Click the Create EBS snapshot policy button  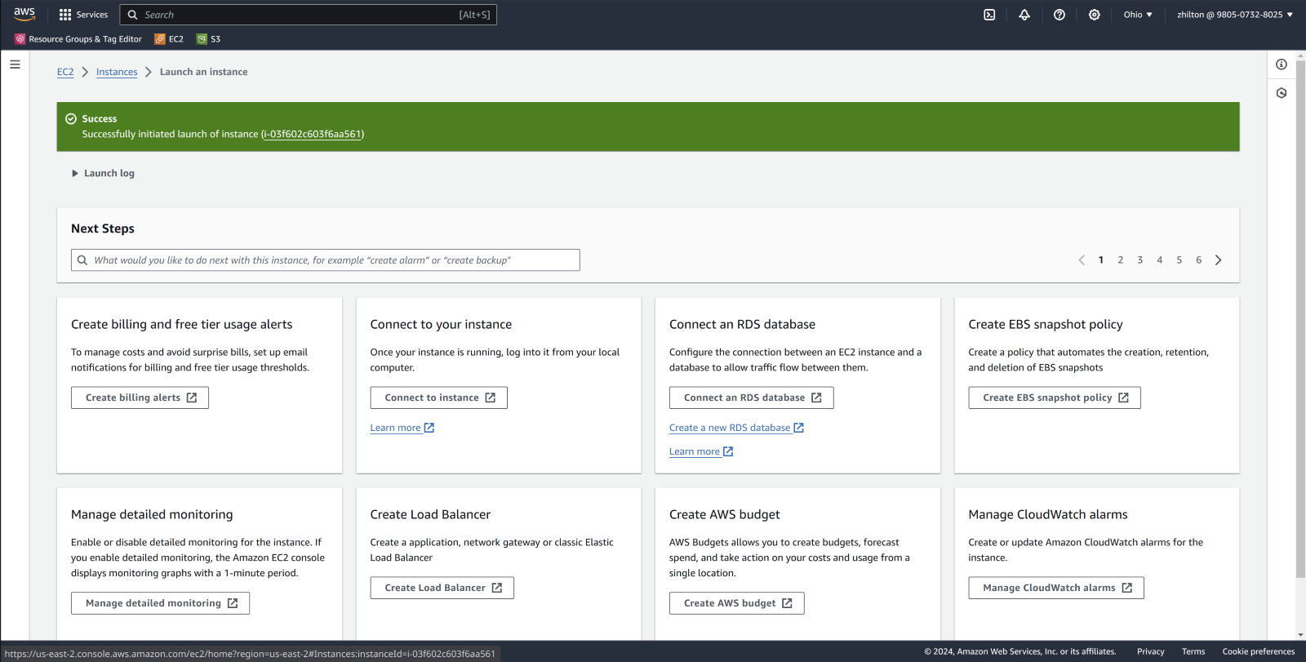coord(1055,398)
